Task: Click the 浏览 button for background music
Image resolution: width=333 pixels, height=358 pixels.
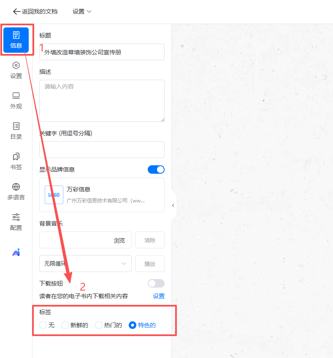Action: click(x=119, y=240)
